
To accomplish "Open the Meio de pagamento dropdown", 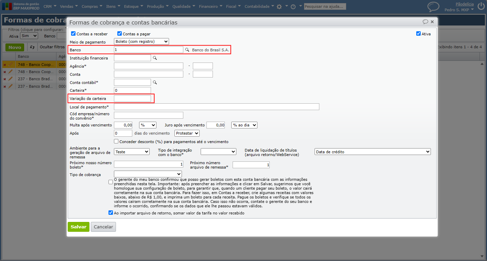I will coord(141,41).
